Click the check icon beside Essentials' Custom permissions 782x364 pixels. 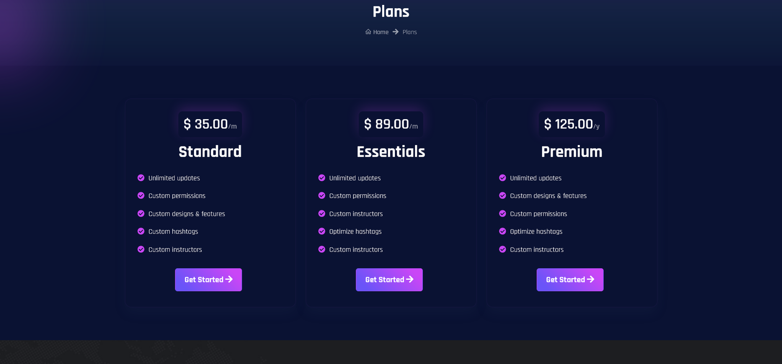[322, 195]
